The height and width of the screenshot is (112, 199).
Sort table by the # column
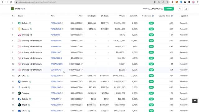click(13, 16)
